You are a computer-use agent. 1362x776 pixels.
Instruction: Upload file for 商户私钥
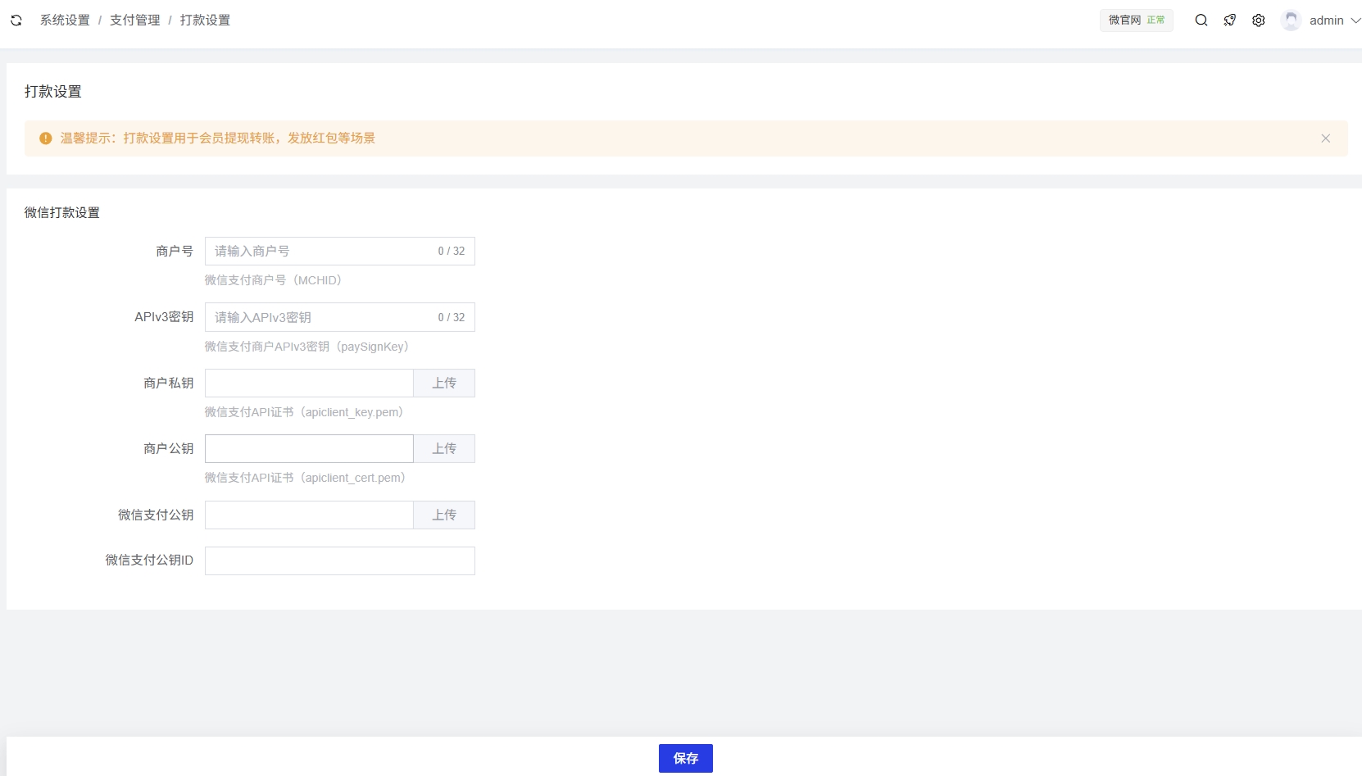click(x=444, y=383)
